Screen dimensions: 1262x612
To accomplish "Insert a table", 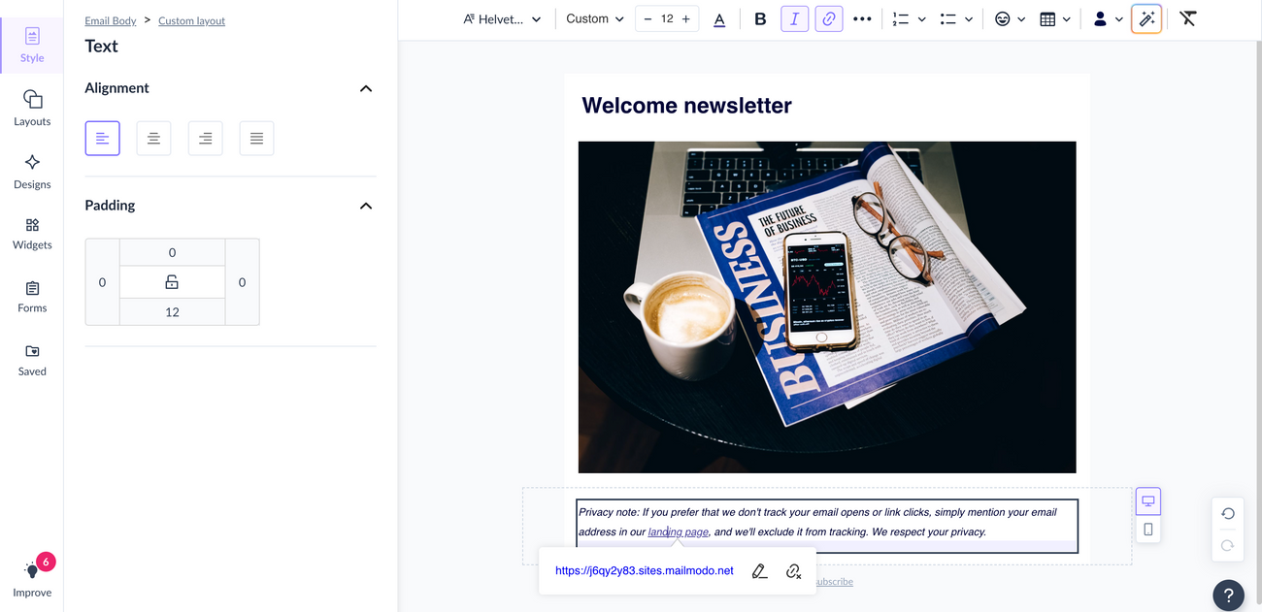I will click(x=1047, y=19).
